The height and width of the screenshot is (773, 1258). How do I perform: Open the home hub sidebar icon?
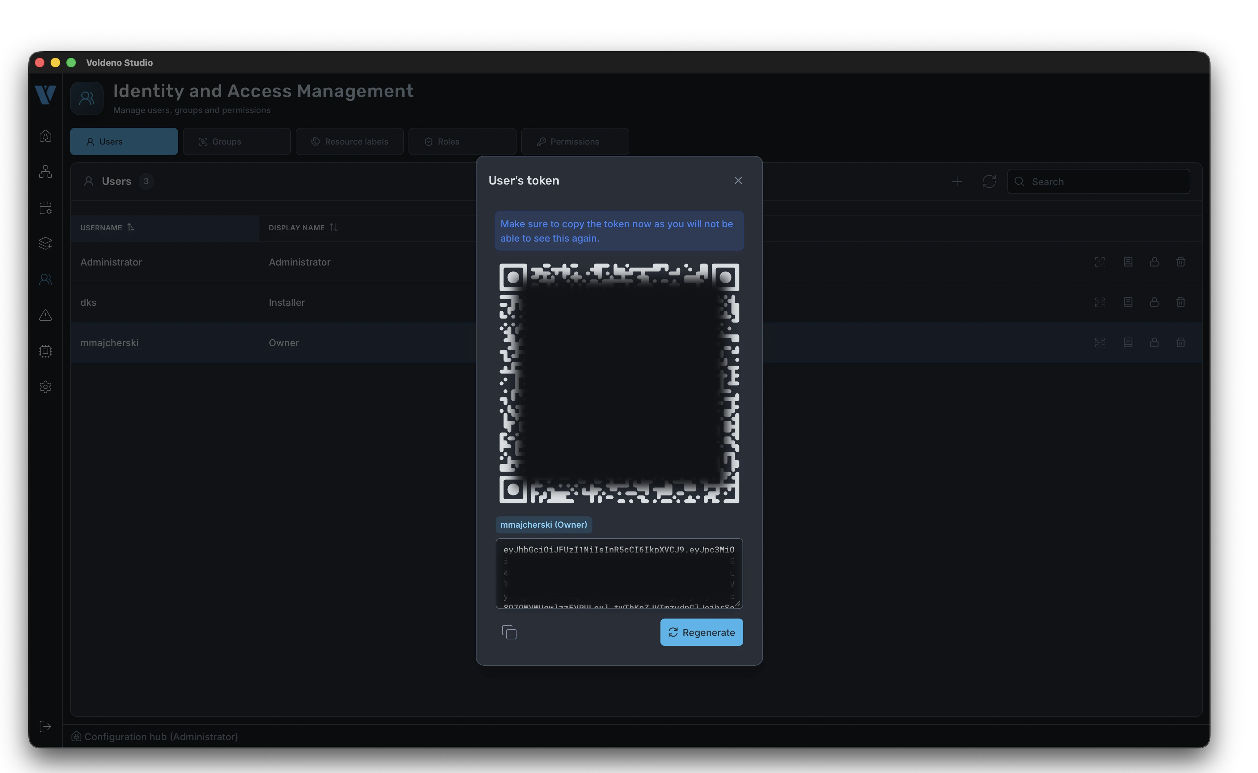point(45,136)
